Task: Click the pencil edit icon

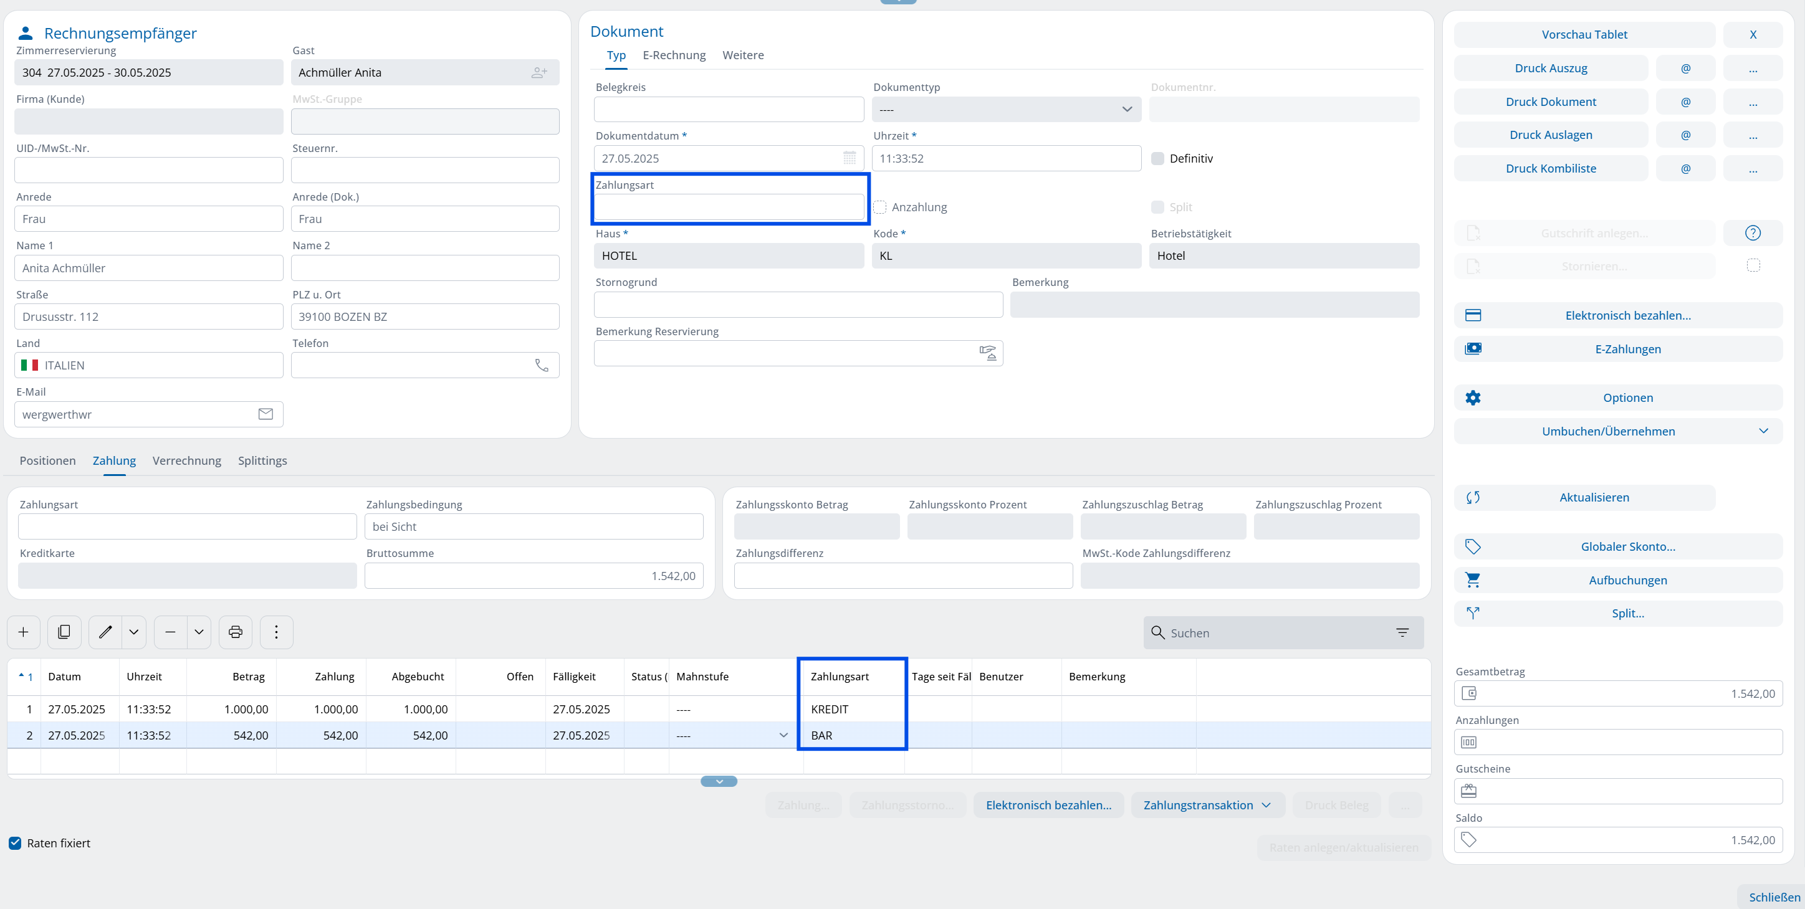Action: (x=105, y=632)
